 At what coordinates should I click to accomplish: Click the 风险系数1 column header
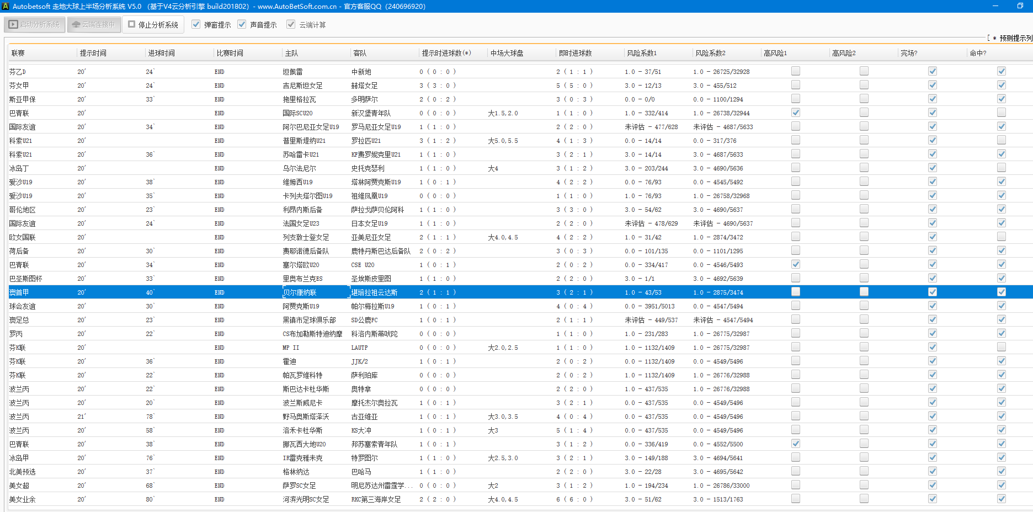[642, 54]
